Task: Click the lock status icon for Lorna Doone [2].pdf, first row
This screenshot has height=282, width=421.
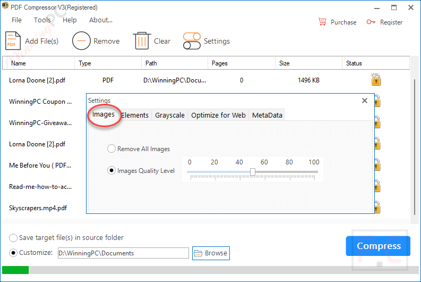Action: coord(376,80)
